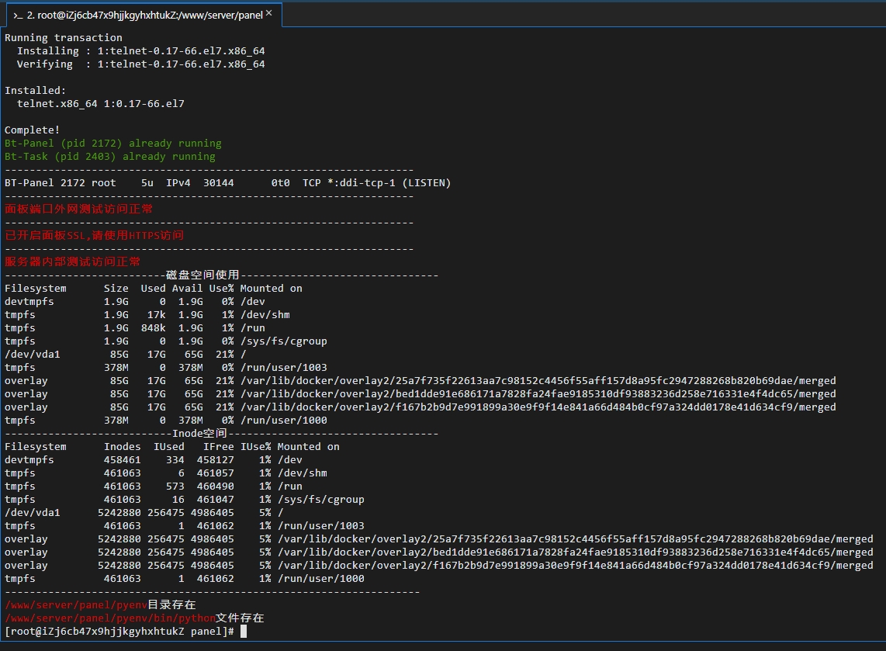Click the 'Inodes' column header
This screenshot has height=651, width=886.
122,446
